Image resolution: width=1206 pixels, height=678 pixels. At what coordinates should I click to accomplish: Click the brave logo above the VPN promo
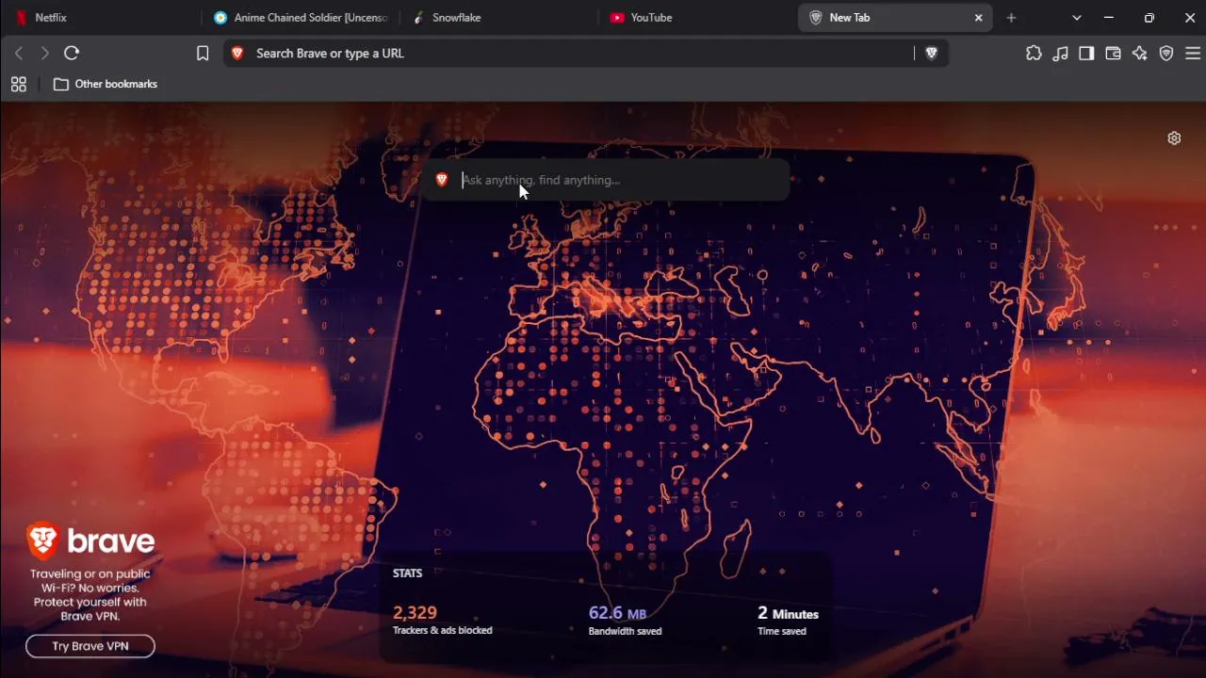point(90,541)
